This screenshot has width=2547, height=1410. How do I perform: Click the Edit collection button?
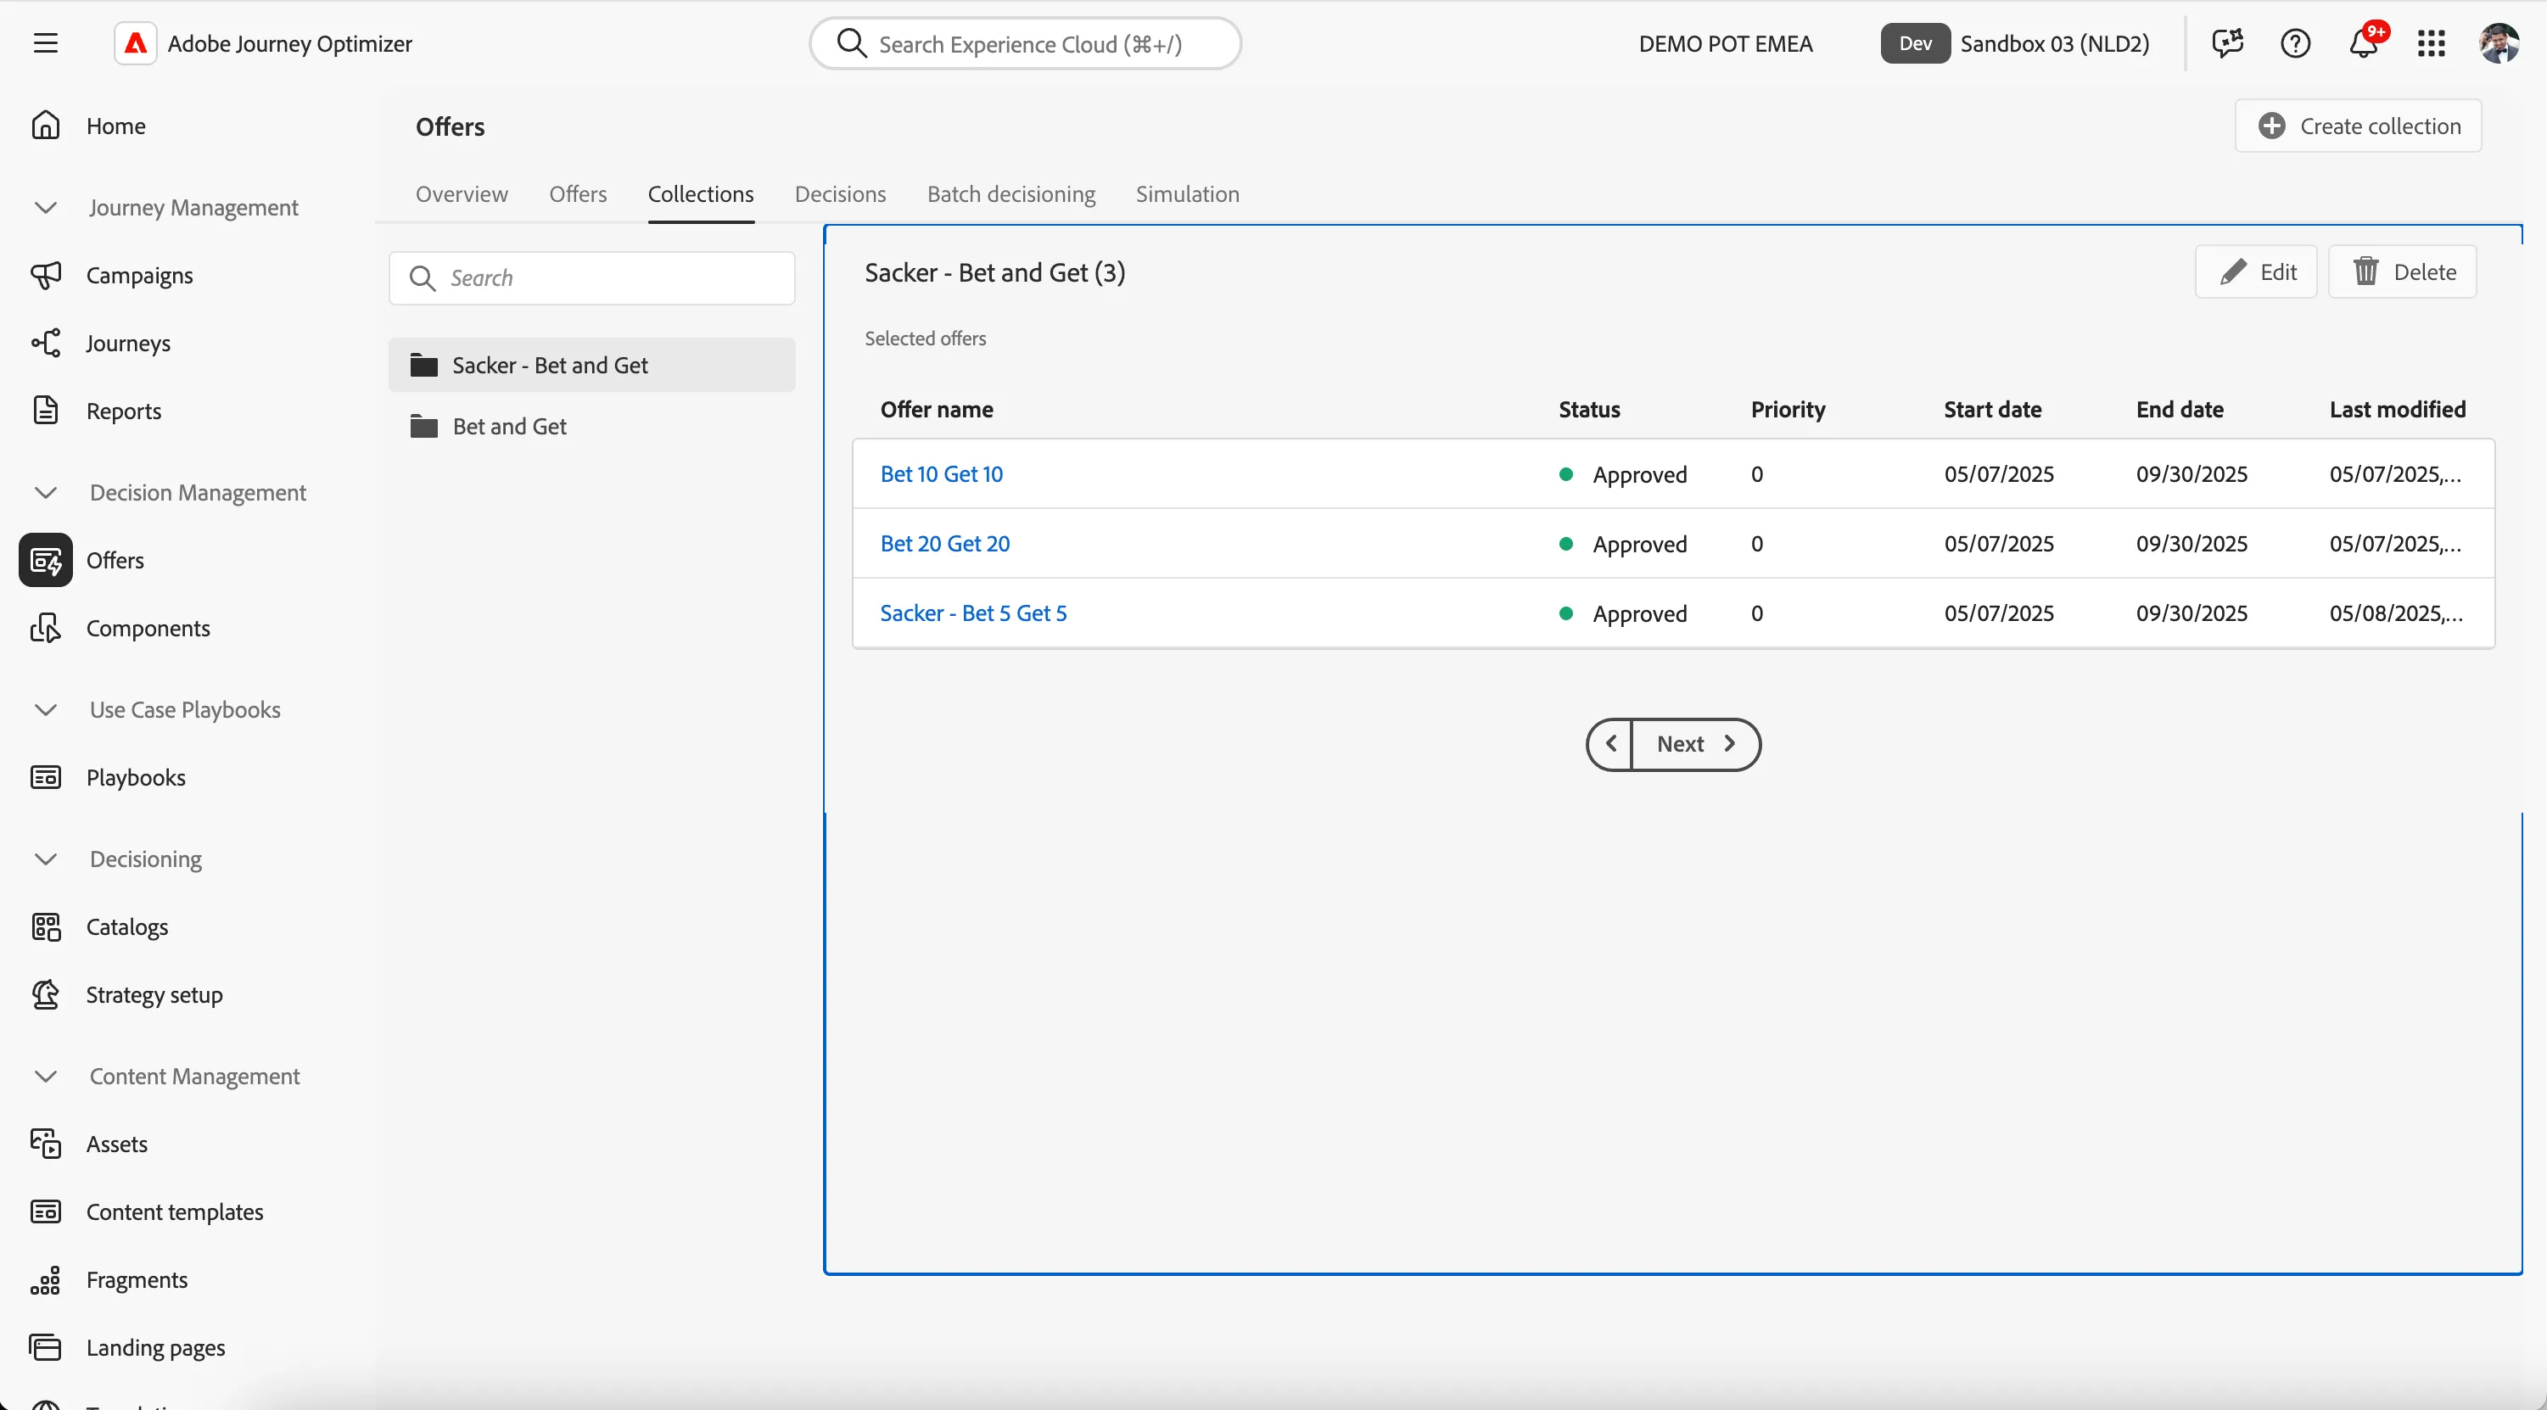[2256, 272]
